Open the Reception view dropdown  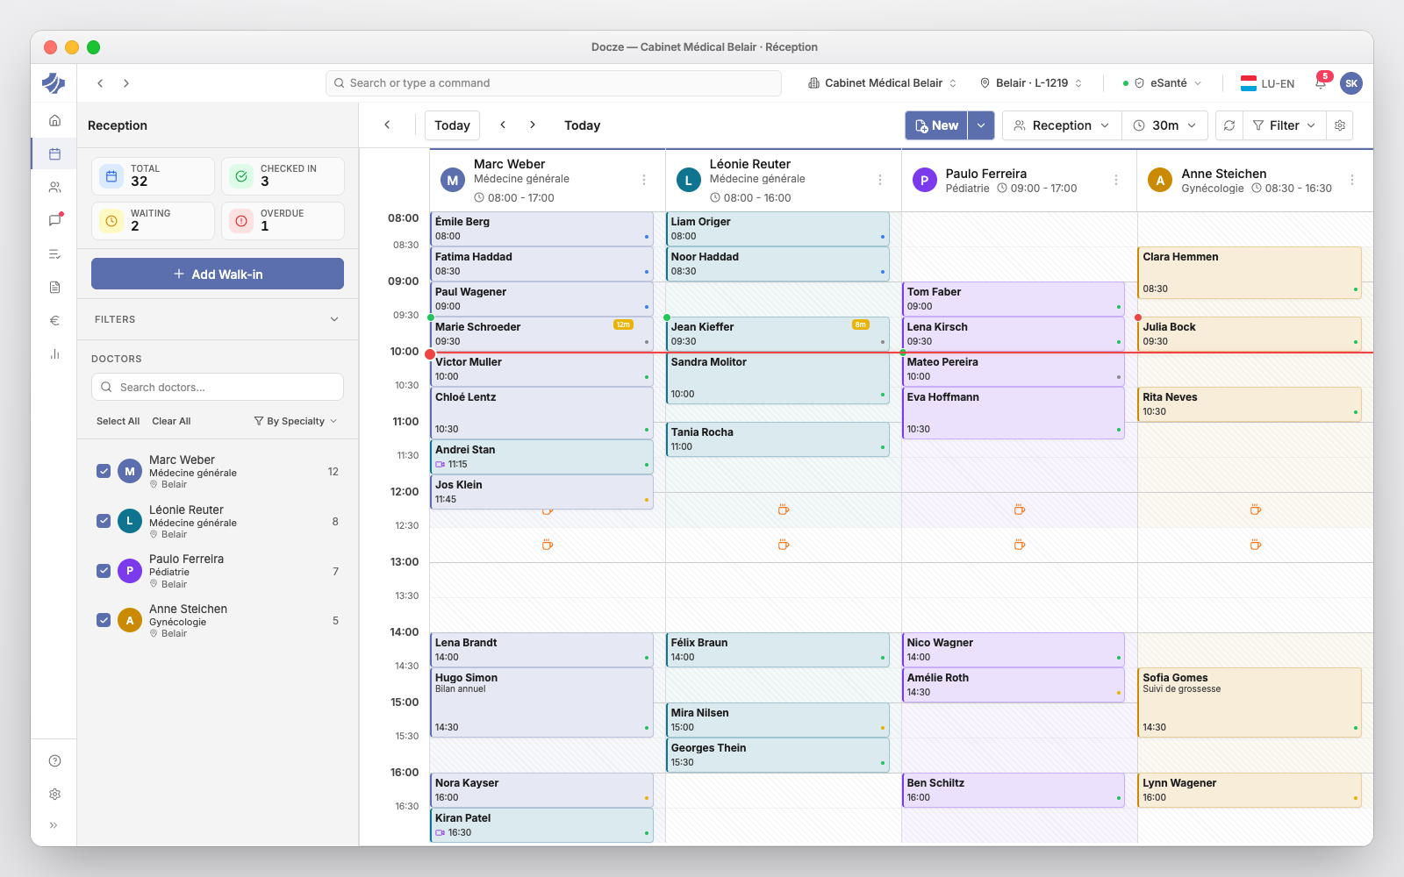point(1061,125)
